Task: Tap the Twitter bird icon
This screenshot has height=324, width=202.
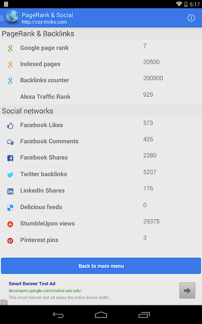Action: coord(10,175)
